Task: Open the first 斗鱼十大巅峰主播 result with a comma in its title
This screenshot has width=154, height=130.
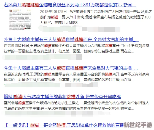Action: (71, 40)
